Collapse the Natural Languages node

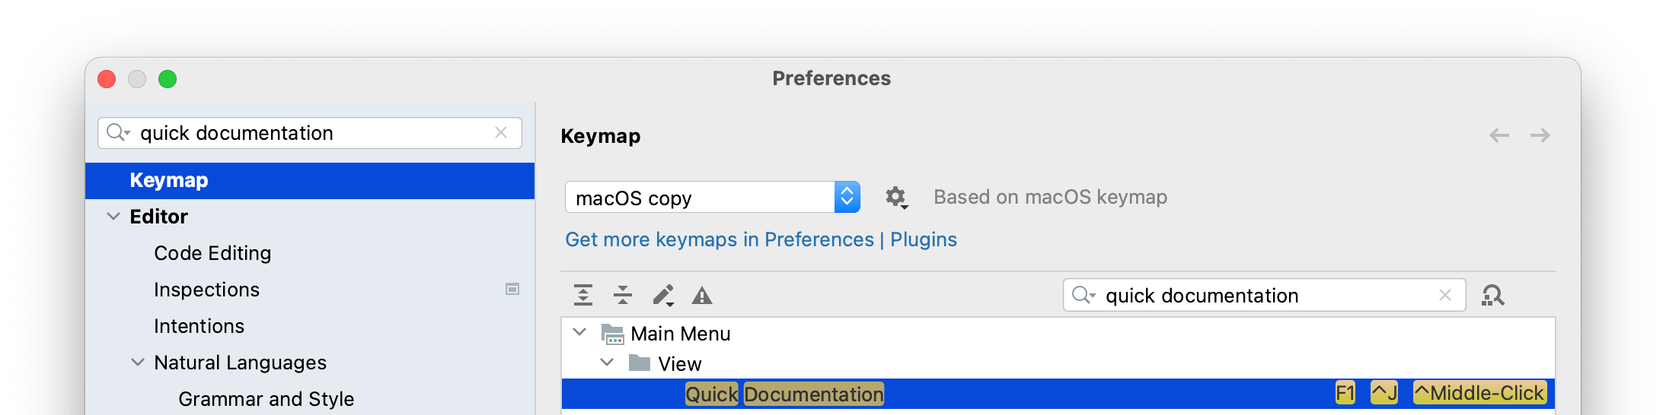click(138, 363)
